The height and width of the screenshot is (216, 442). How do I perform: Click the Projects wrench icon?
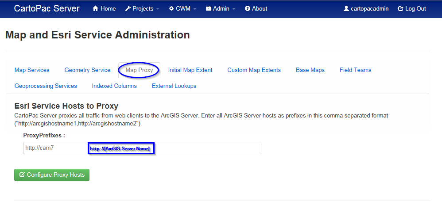click(x=128, y=9)
